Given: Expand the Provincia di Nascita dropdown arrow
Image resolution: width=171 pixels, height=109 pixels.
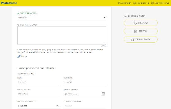Looking at the screenshot, I should [x=58, y=106].
